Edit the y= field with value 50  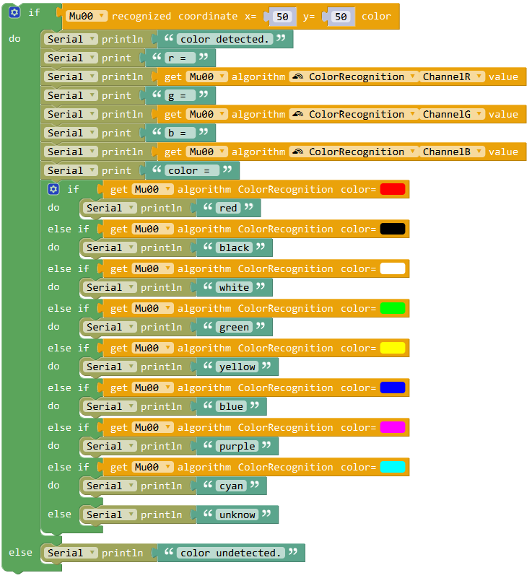341,17
